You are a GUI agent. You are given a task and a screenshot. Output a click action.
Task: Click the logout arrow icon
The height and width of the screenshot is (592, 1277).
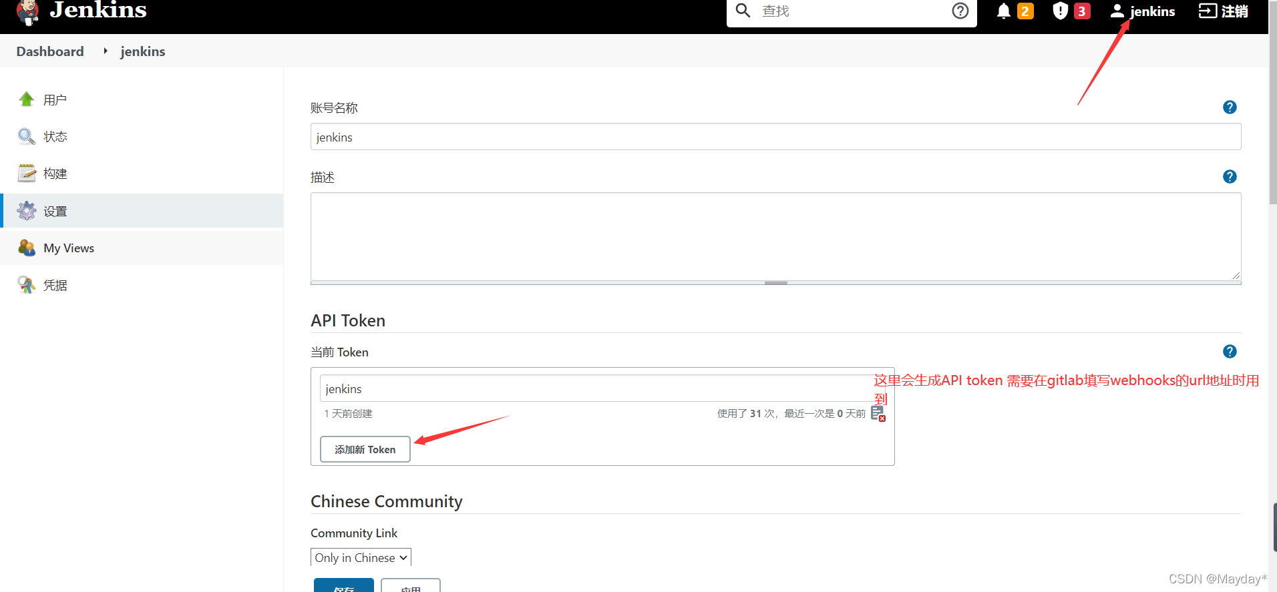pos(1208,11)
